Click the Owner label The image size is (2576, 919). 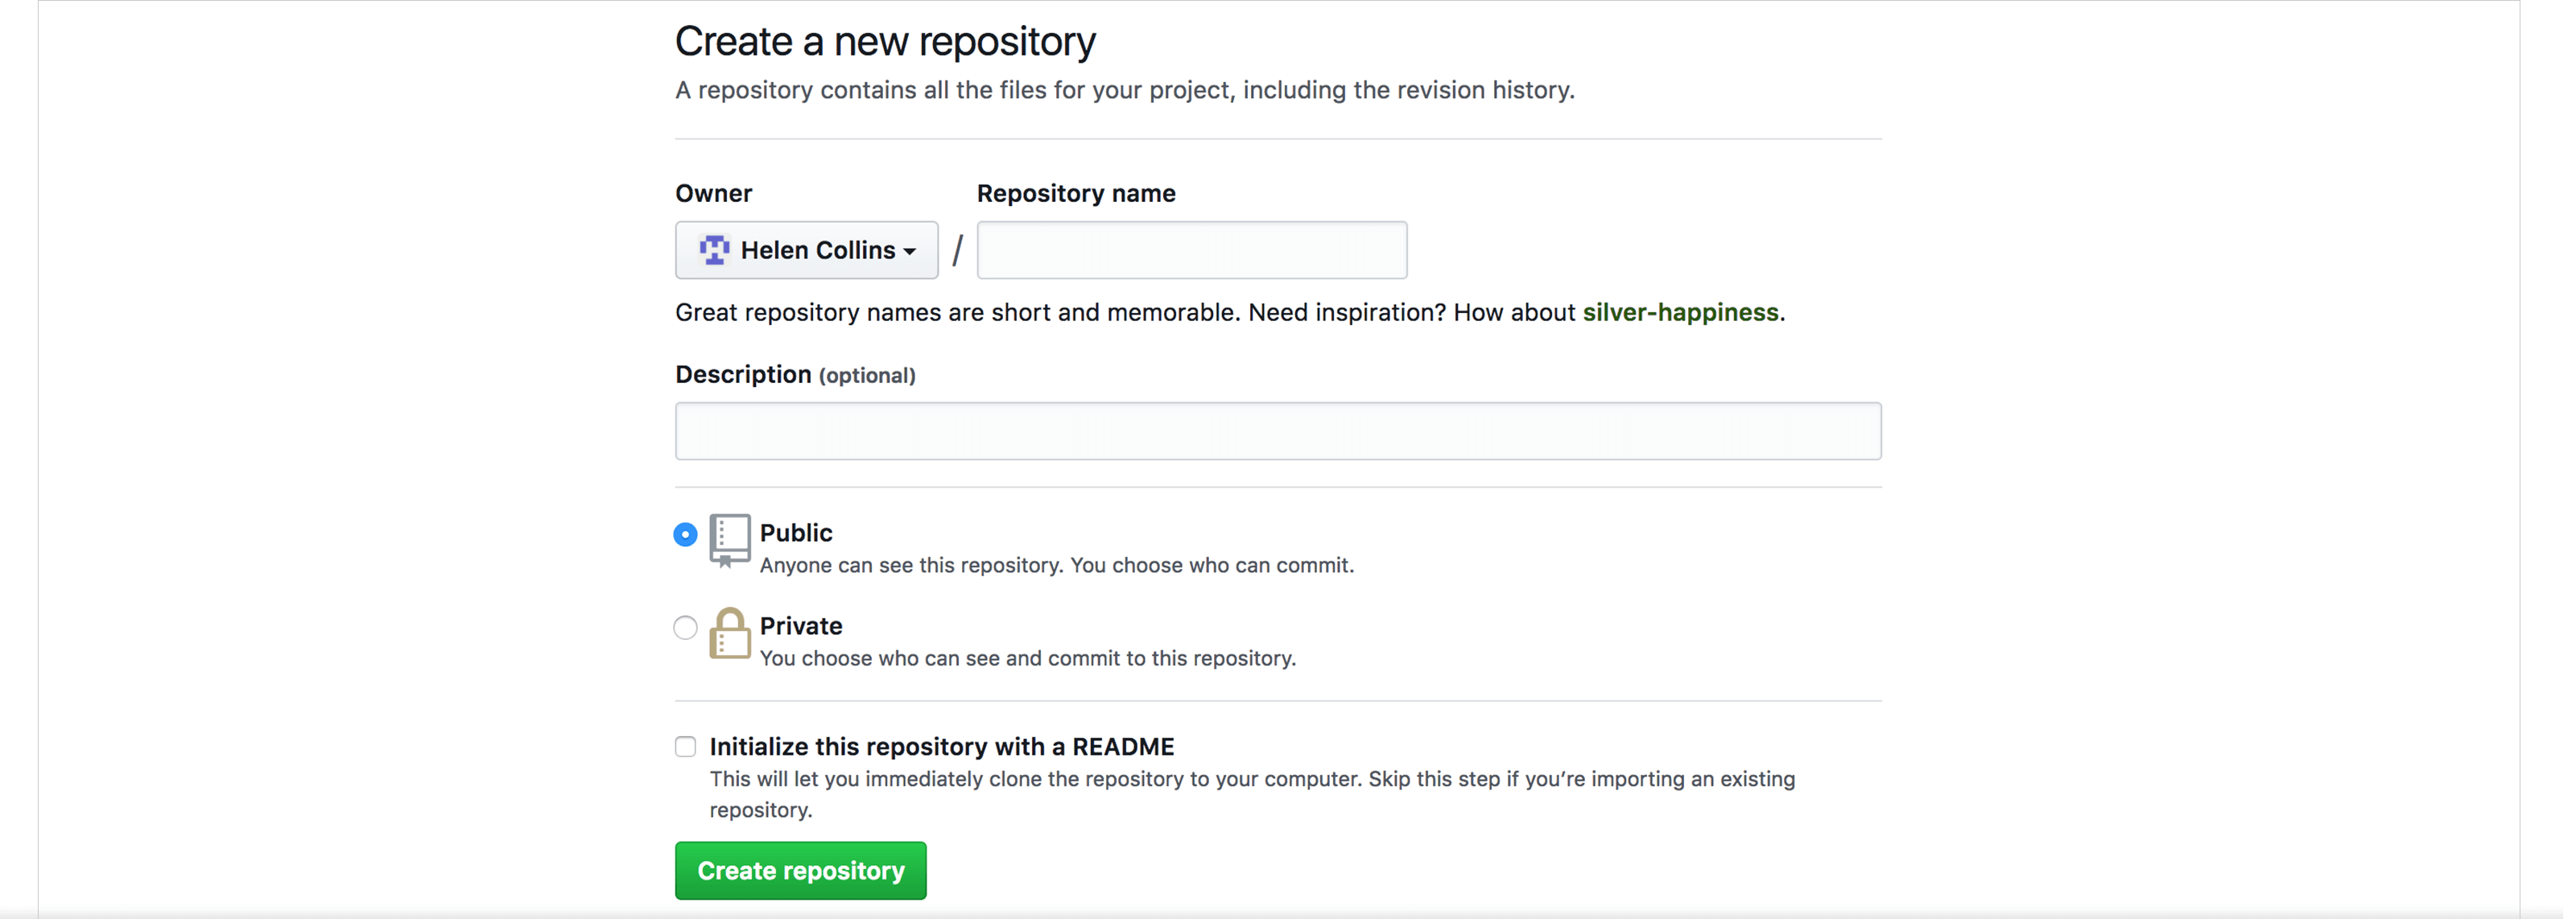pyautogui.click(x=713, y=193)
